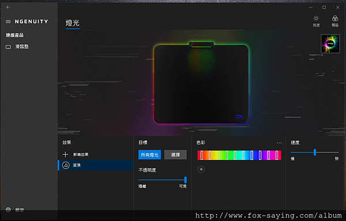Click the 色彩 panel label
Screen dimensions: 346x221
pyautogui.click(x=201, y=143)
